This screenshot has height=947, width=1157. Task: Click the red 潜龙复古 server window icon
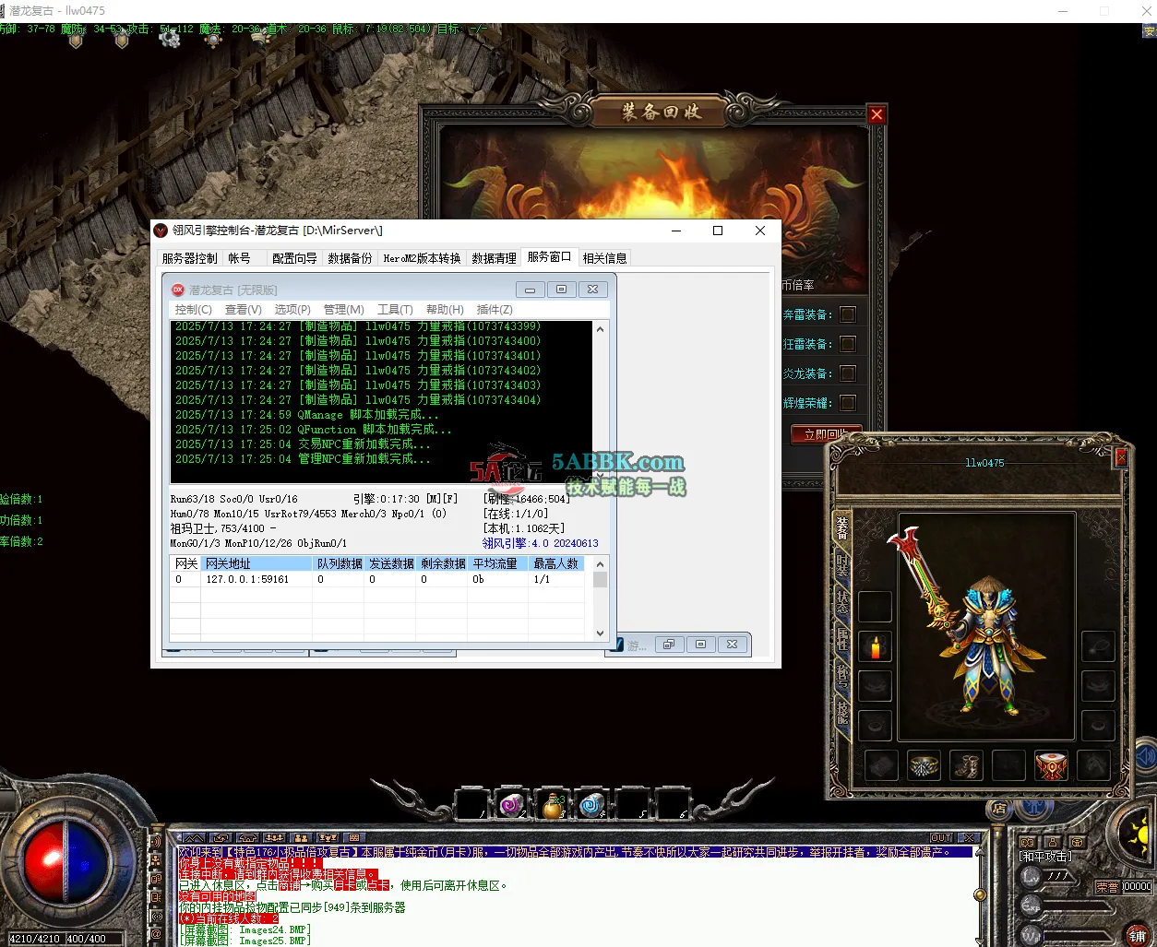coord(179,290)
